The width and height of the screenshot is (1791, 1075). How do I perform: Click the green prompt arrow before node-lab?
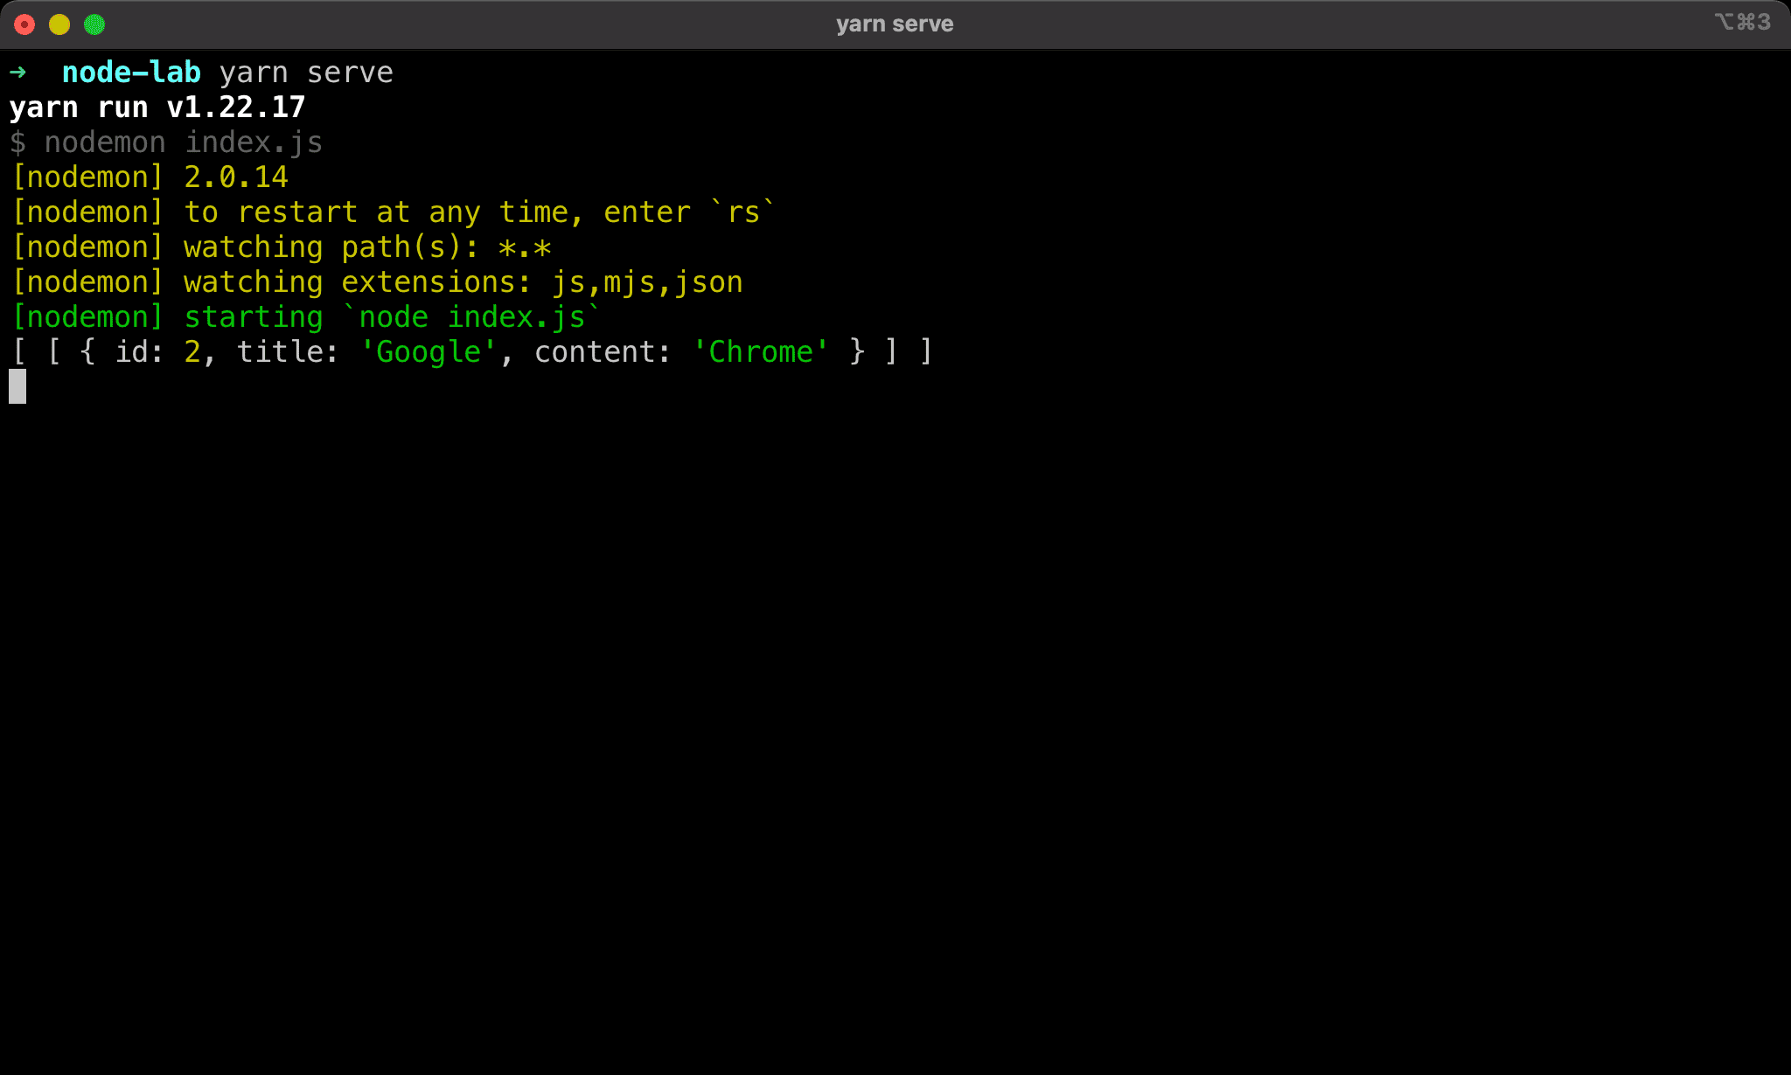click(18, 72)
